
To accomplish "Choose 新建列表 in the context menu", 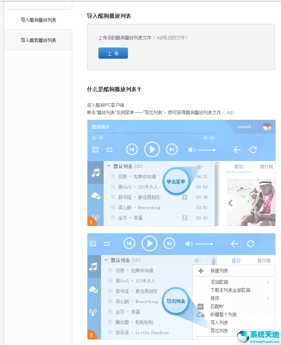I will pos(219,271).
